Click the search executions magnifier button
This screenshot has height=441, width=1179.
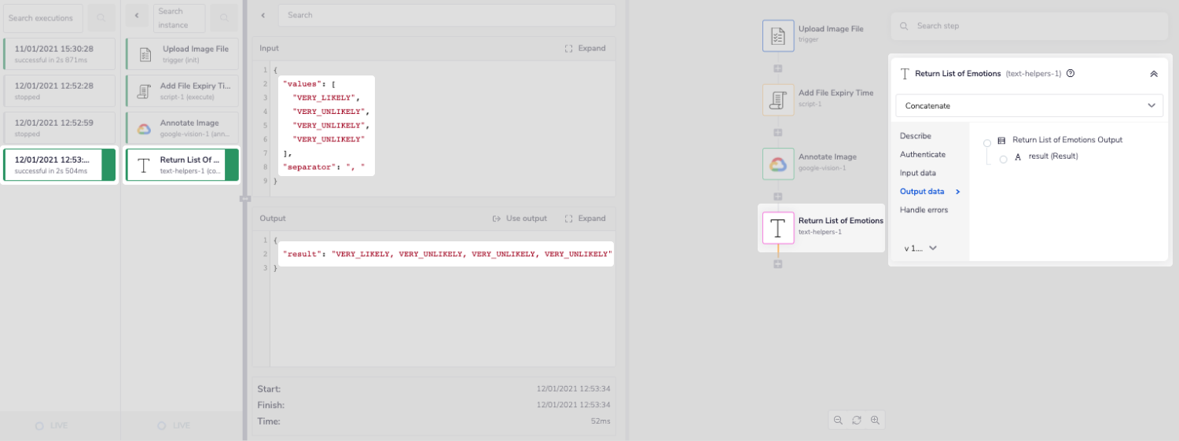coord(101,18)
